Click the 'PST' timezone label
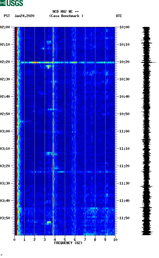 click(7, 16)
